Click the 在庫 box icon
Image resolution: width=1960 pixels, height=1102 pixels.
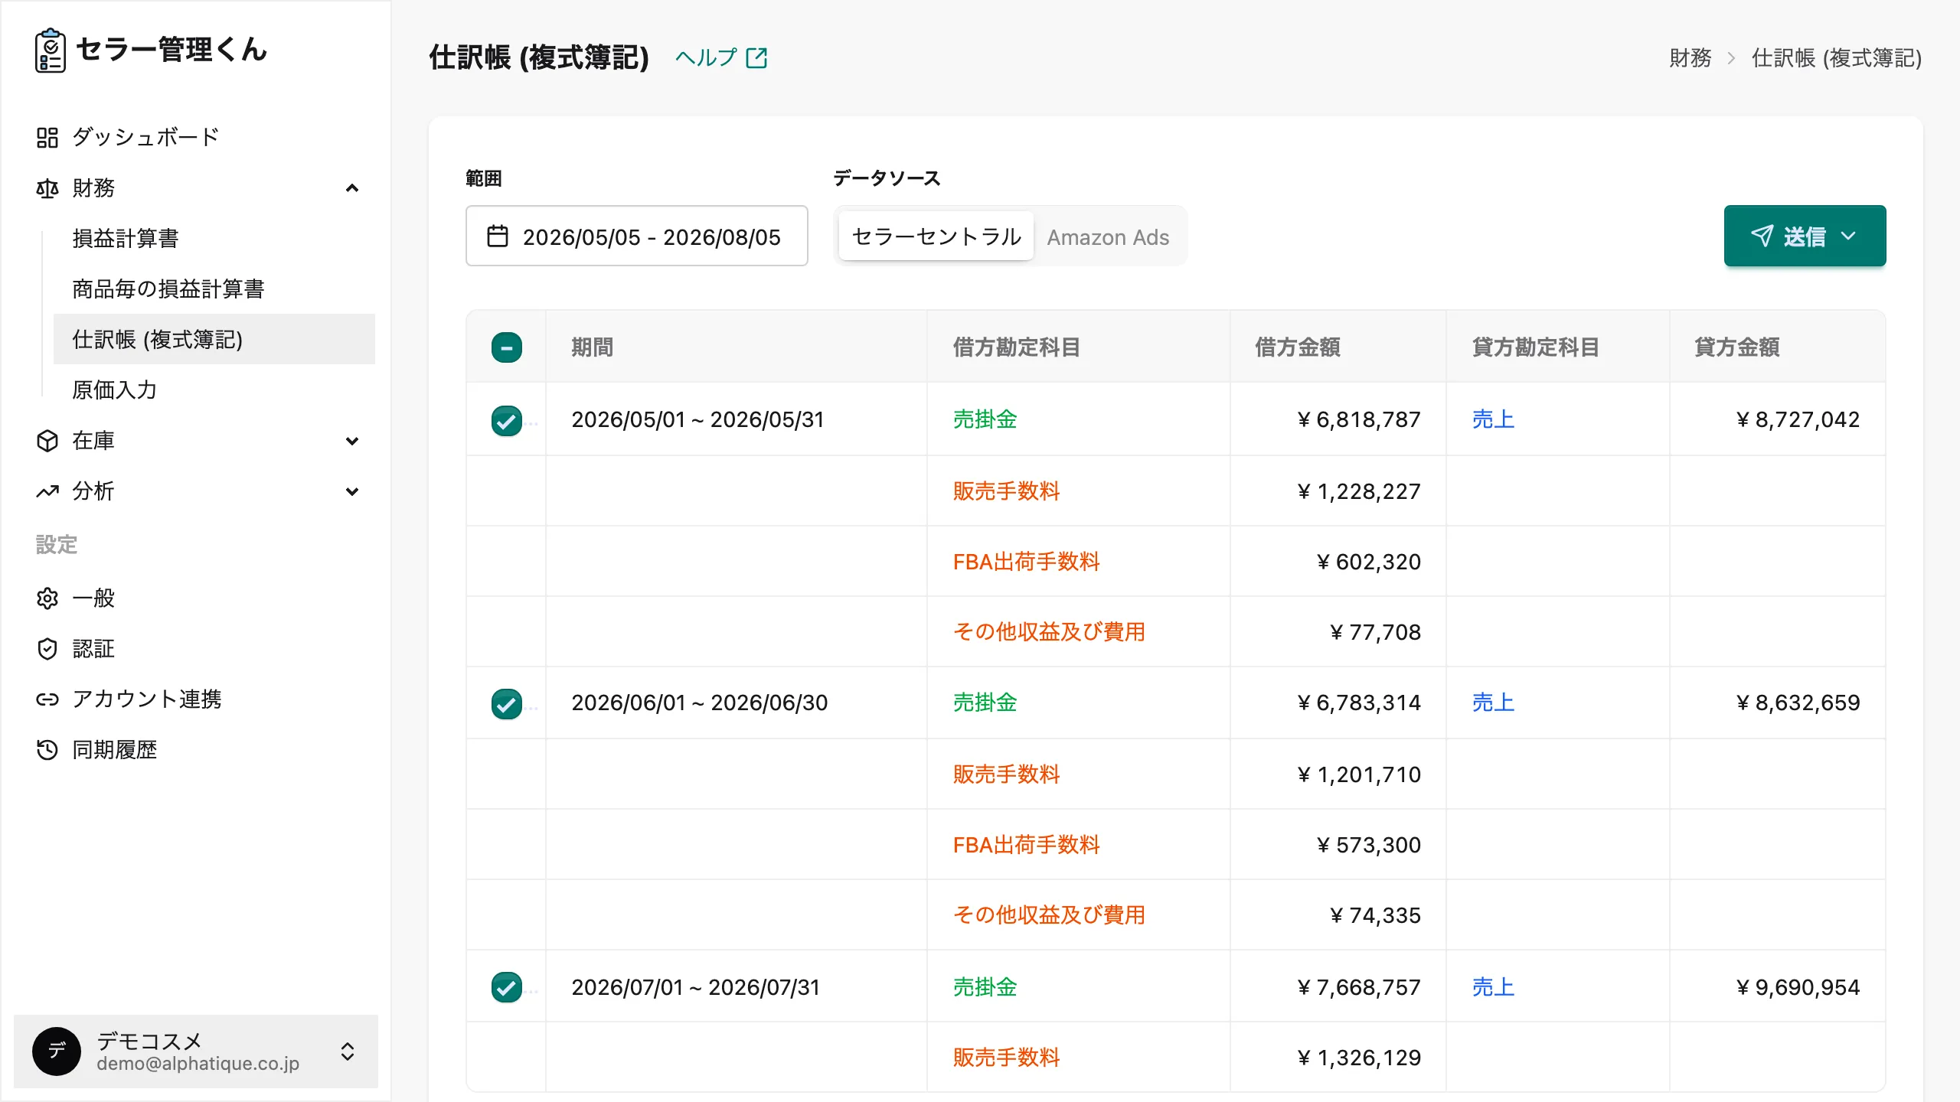click(47, 441)
